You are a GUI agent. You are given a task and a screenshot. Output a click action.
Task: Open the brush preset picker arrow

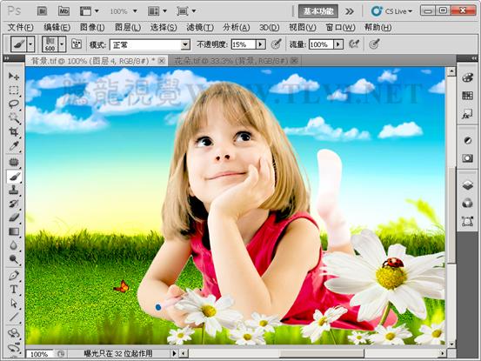point(62,44)
